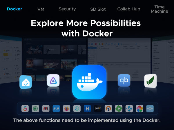Open the Firefox icon in the app row
The image size is (174, 130).
click(x=67, y=109)
